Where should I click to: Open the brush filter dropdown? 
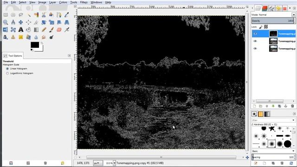coord(293,120)
